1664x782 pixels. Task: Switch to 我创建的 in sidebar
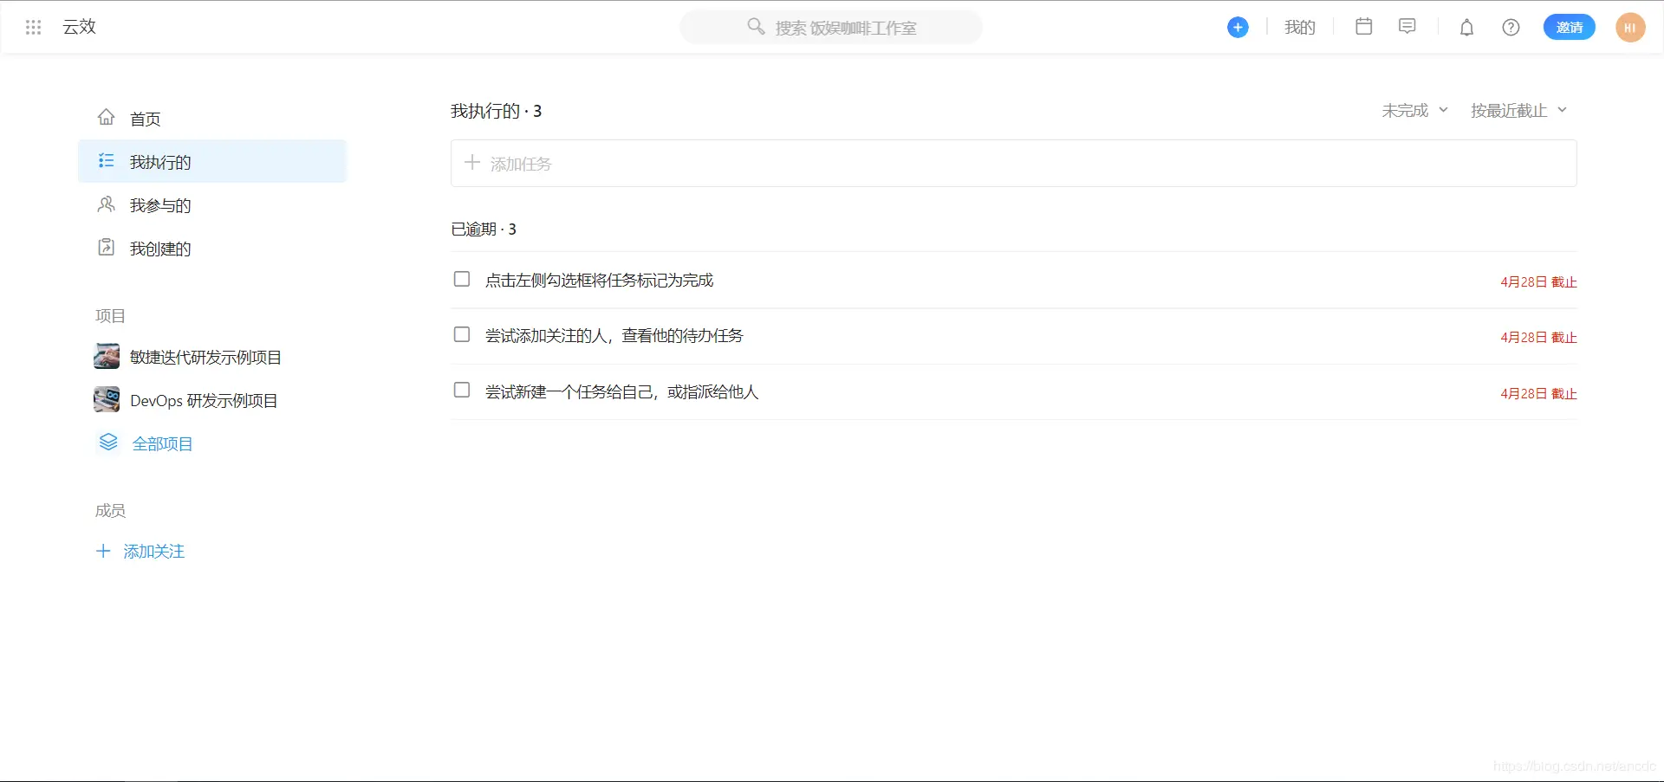(159, 249)
